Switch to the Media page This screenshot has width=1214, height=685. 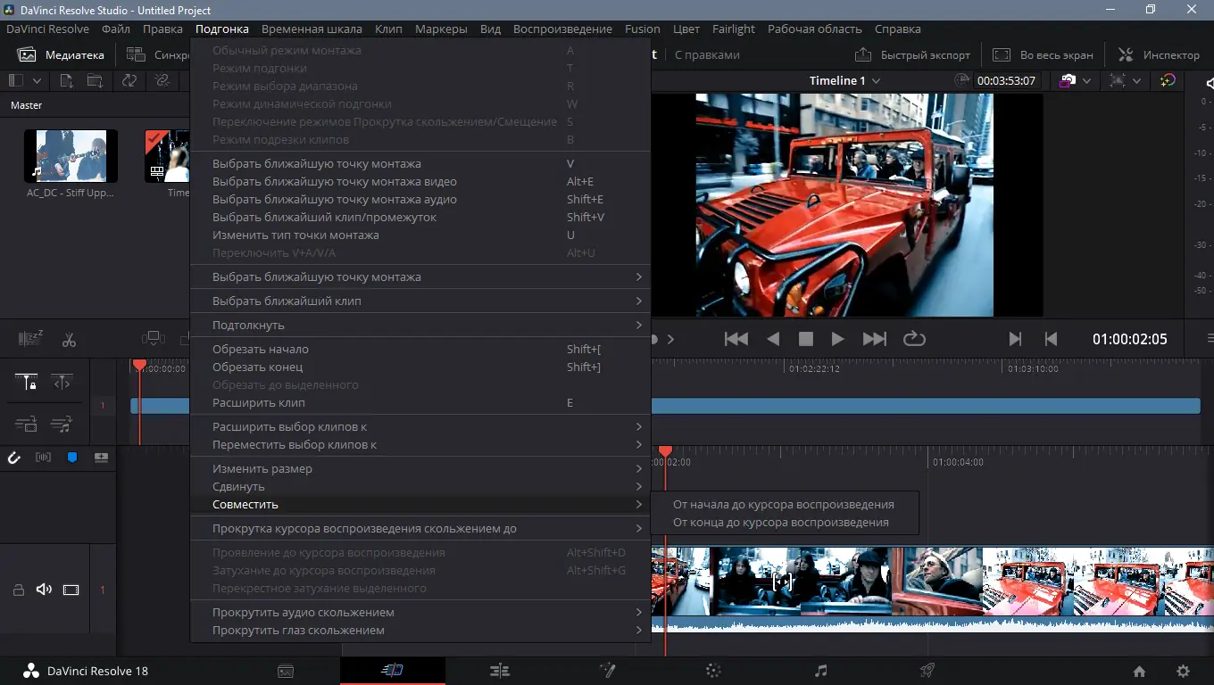(286, 670)
